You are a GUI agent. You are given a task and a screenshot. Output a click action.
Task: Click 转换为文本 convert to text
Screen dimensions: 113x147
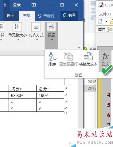click(88, 59)
